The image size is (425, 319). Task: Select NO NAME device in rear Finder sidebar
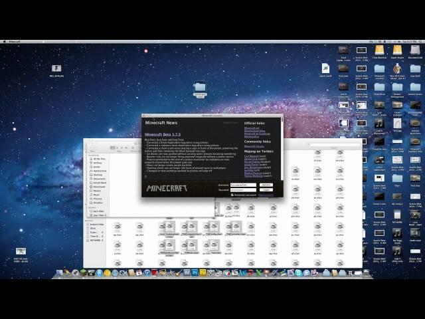coord(94,241)
